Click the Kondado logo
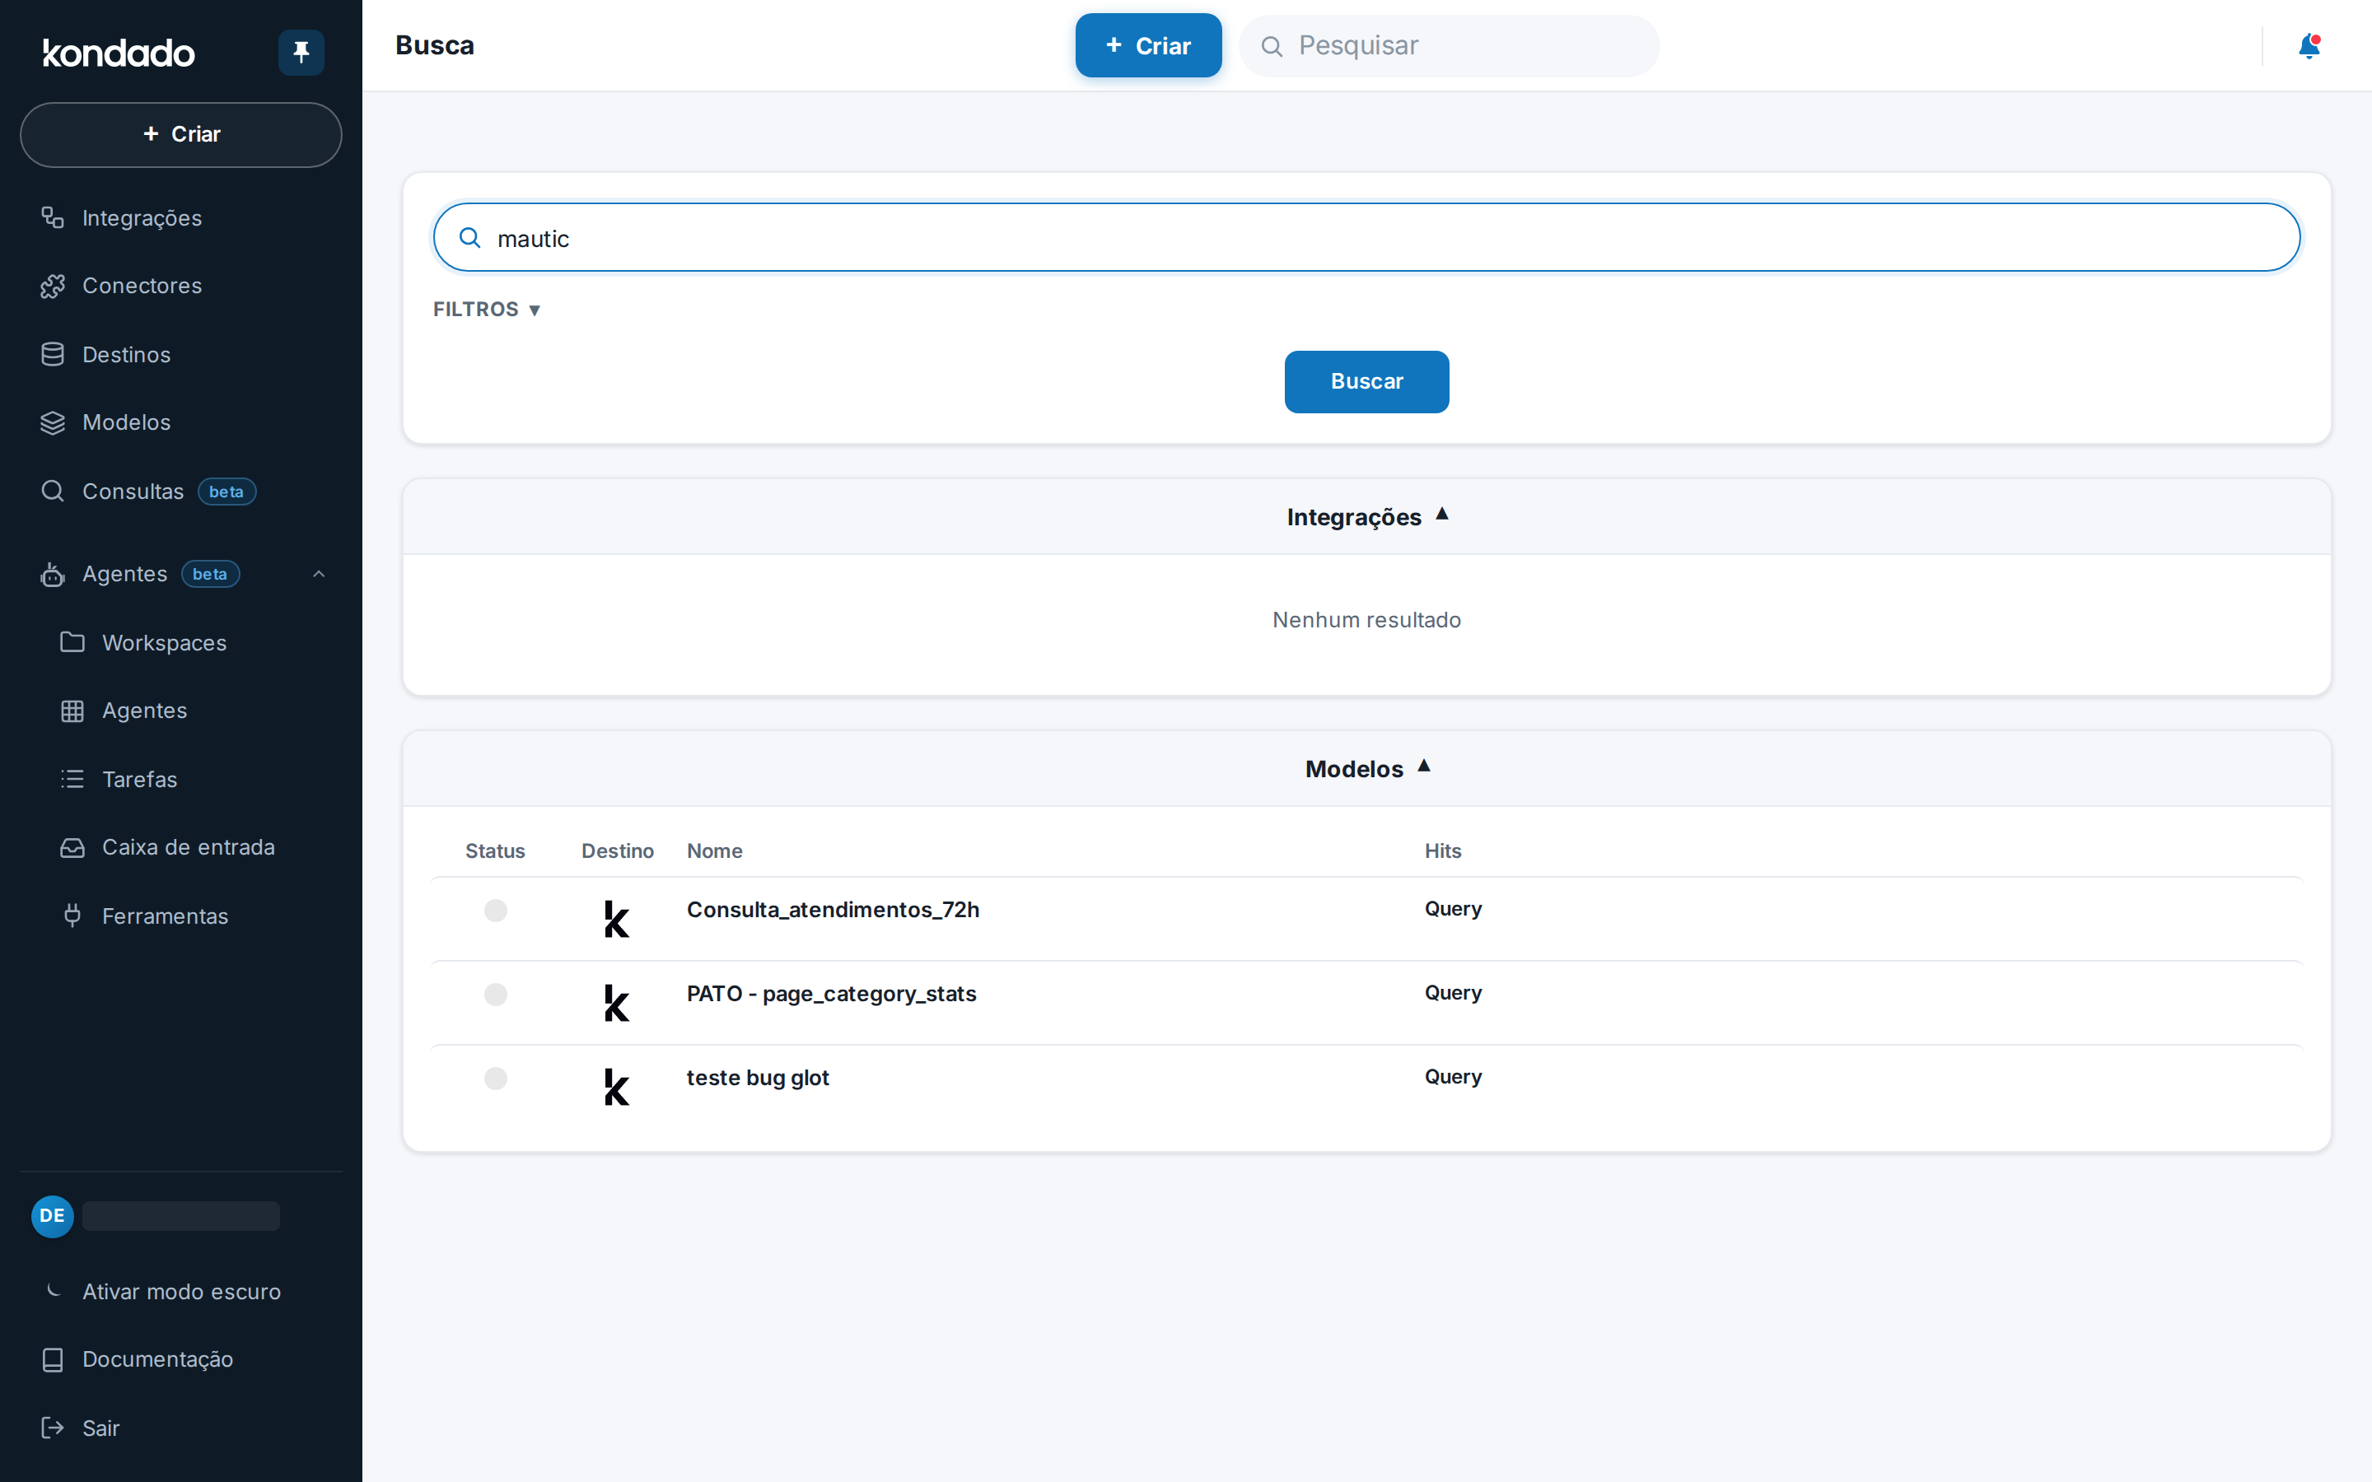2372x1482 pixels. (119, 53)
